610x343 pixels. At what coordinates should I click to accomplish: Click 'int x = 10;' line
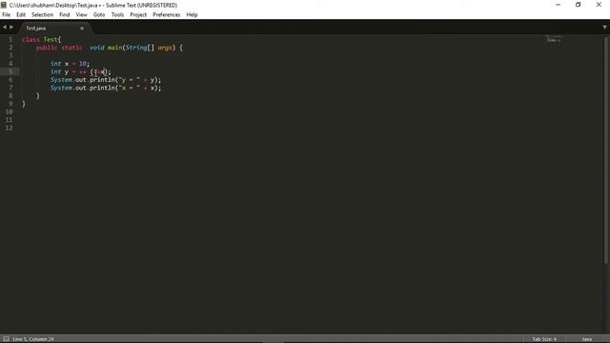click(70, 64)
